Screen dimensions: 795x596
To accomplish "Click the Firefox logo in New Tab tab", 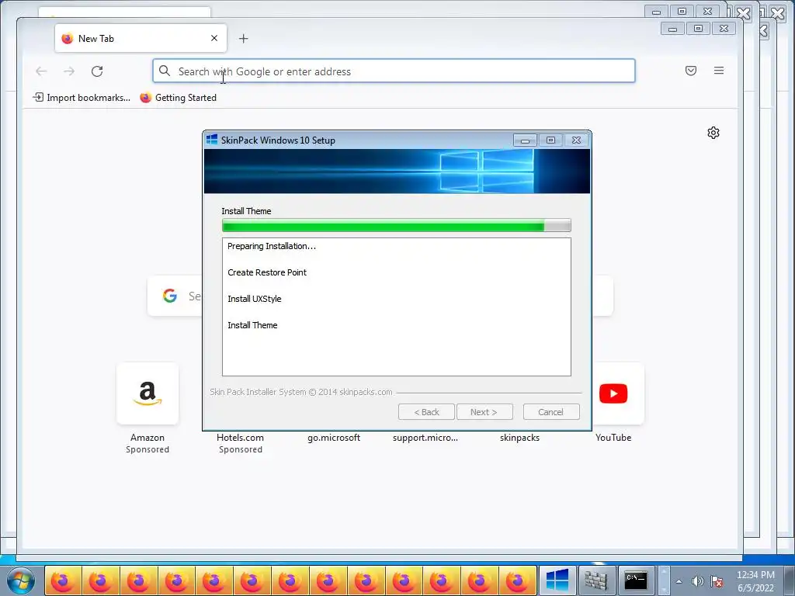I will coord(67,39).
